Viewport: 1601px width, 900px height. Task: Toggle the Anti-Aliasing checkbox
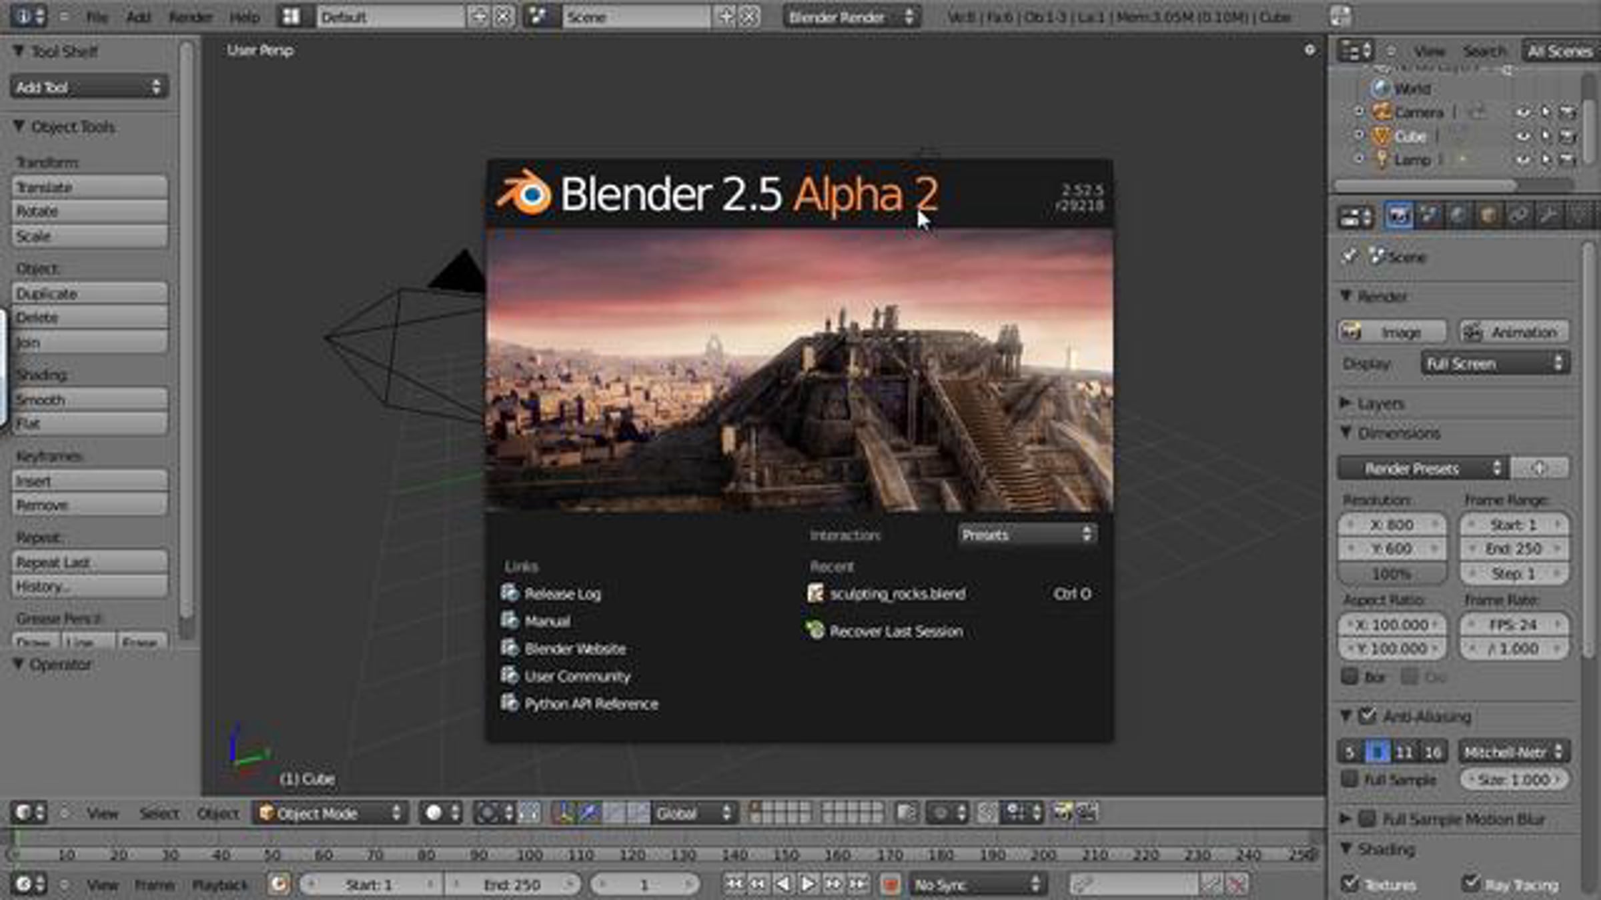coord(1368,716)
